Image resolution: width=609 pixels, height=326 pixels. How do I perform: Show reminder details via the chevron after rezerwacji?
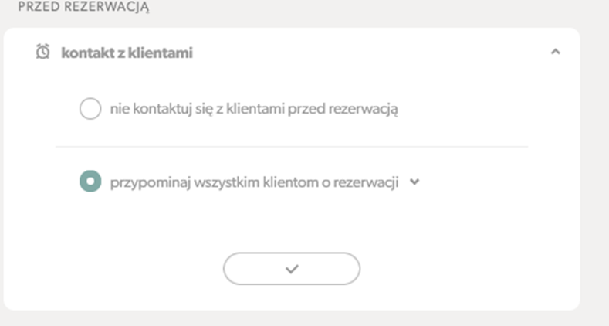pyautogui.click(x=414, y=182)
